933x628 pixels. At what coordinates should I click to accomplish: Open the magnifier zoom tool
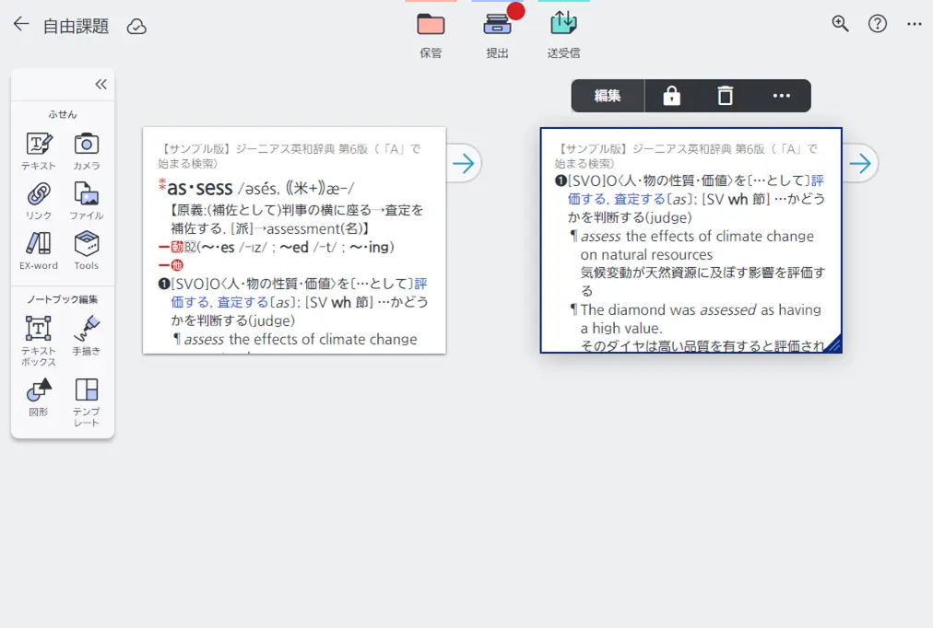840,23
